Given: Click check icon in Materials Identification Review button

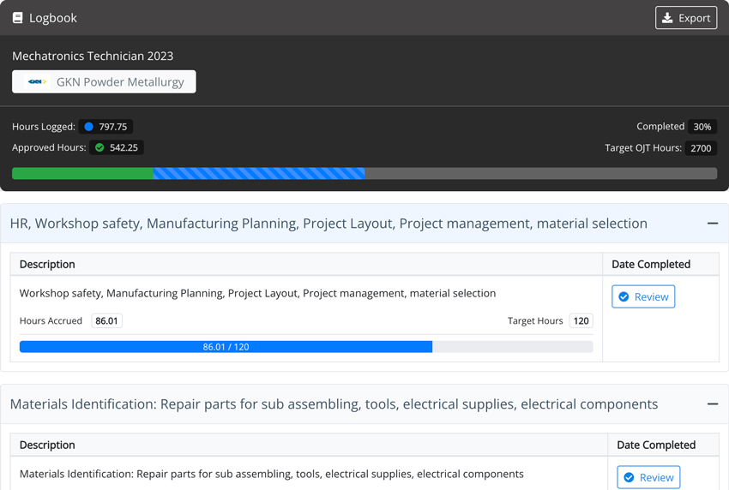Looking at the screenshot, I should point(630,478).
